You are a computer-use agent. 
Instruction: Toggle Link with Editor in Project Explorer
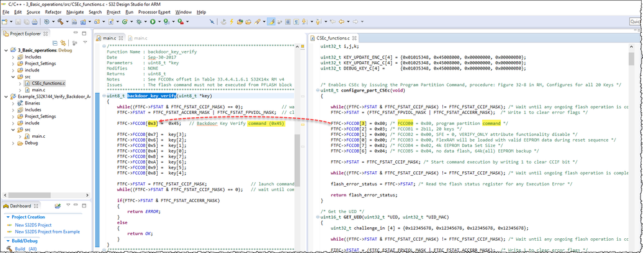(63, 42)
